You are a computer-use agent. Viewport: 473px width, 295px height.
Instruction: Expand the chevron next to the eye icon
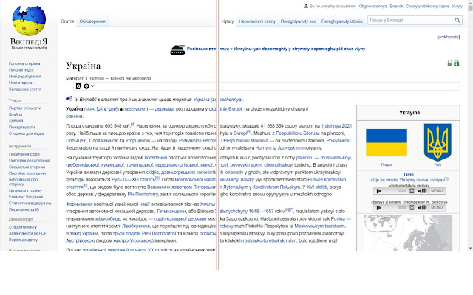point(92,86)
